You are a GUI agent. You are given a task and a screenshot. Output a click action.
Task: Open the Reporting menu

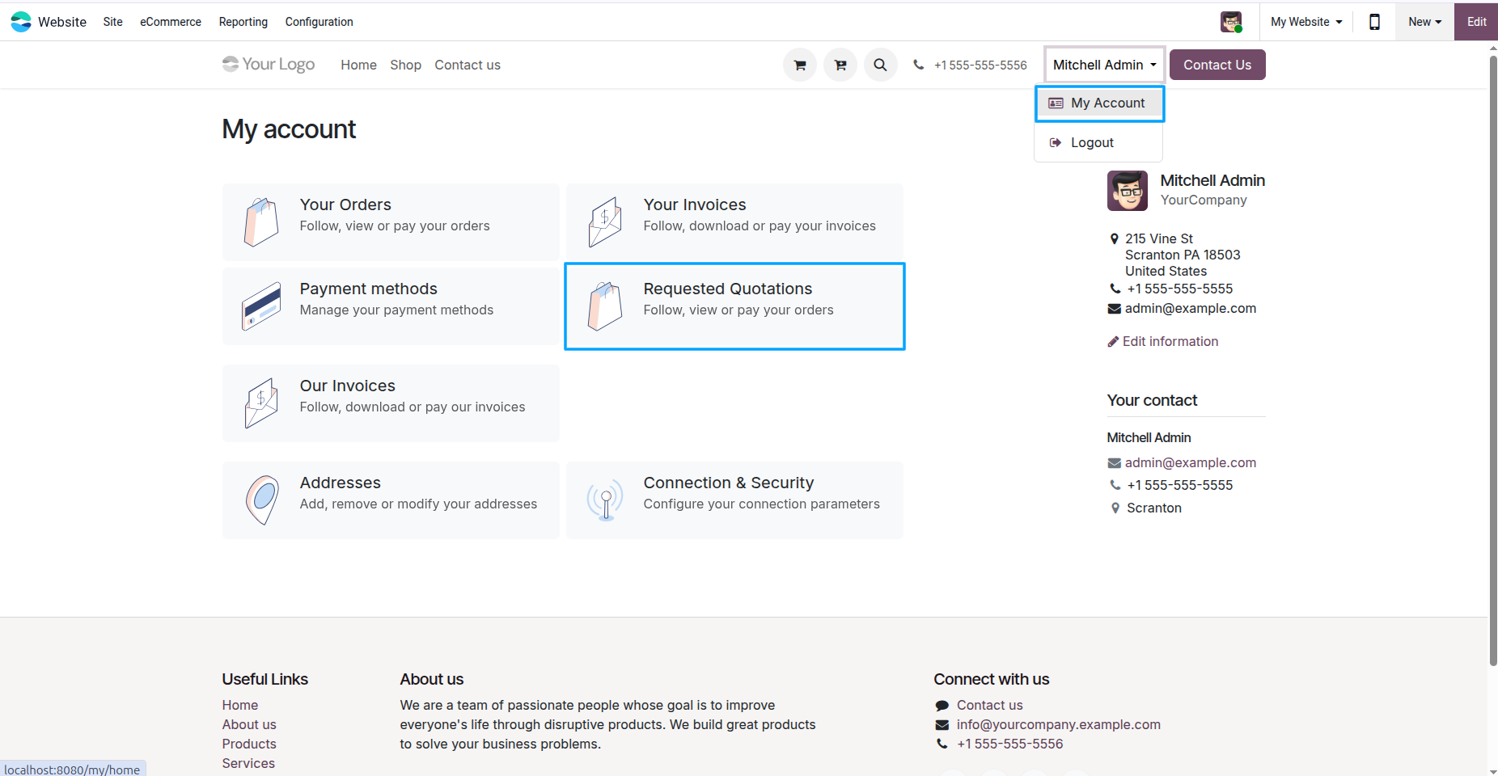243,22
